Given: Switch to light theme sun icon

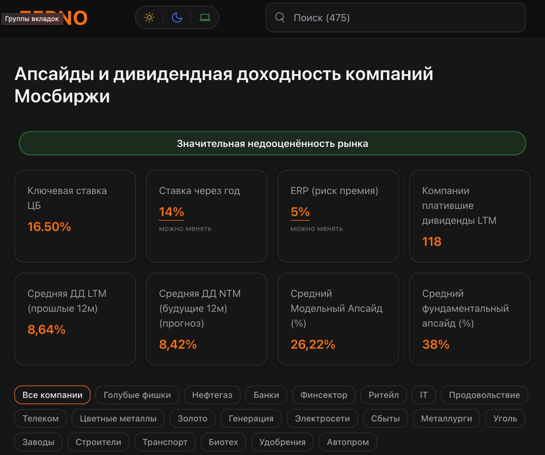Looking at the screenshot, I should 149,17.
